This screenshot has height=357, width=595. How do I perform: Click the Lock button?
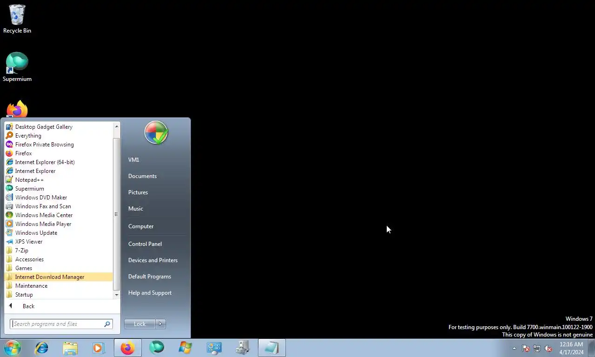140,324
